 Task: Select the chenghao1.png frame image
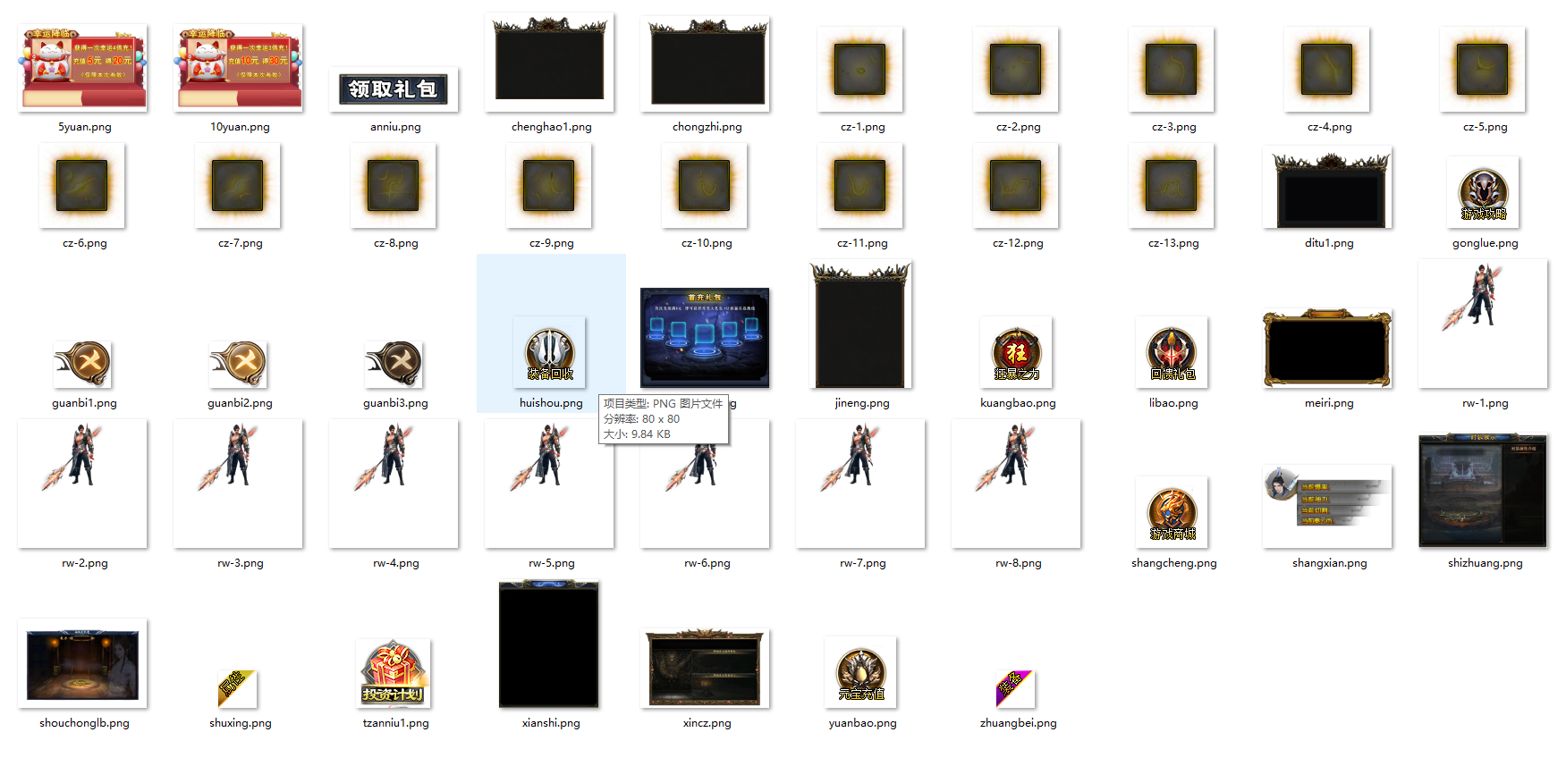550,63
